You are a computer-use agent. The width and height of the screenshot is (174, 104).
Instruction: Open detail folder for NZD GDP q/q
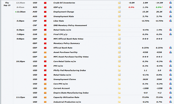click(x=119, y=7)
